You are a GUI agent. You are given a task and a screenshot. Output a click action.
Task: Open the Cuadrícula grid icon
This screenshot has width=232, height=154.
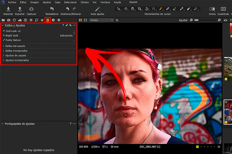pos(223,9)
